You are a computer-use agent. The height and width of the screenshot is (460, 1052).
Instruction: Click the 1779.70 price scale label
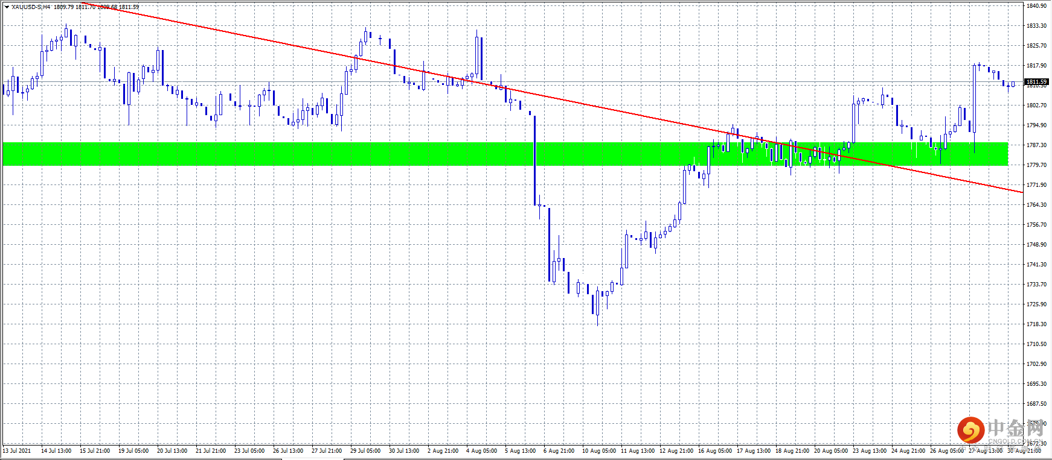1036,165
